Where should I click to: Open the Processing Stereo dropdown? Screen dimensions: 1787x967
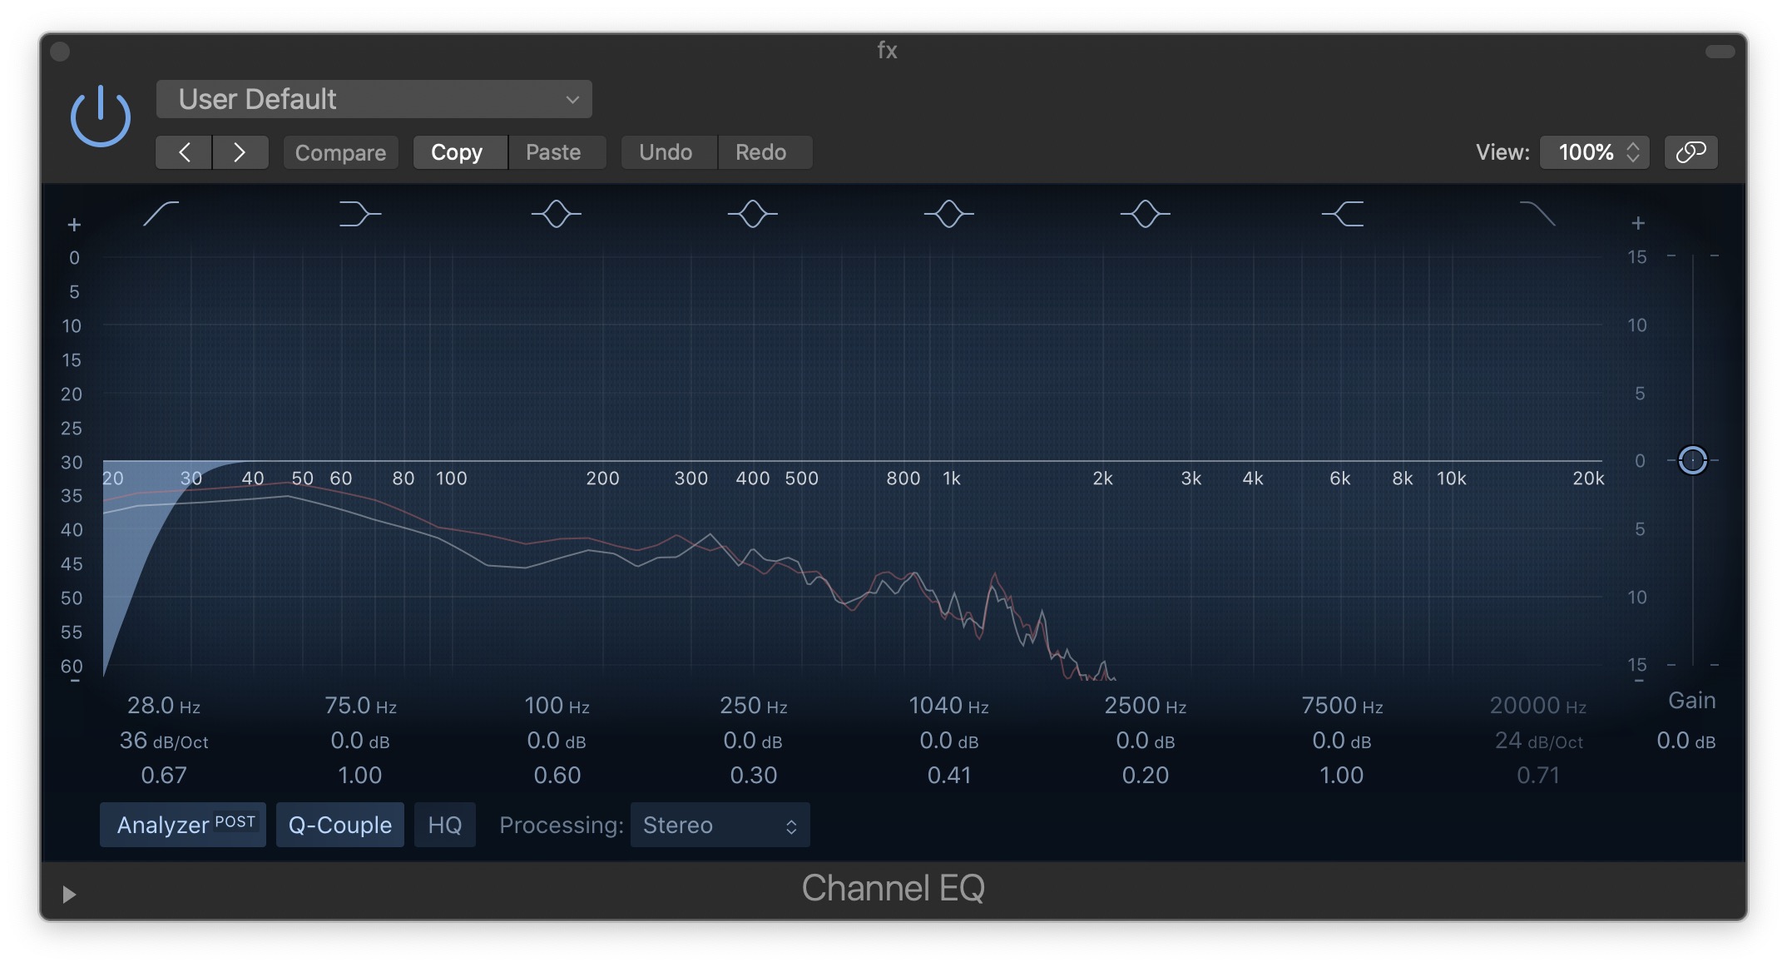720,825
